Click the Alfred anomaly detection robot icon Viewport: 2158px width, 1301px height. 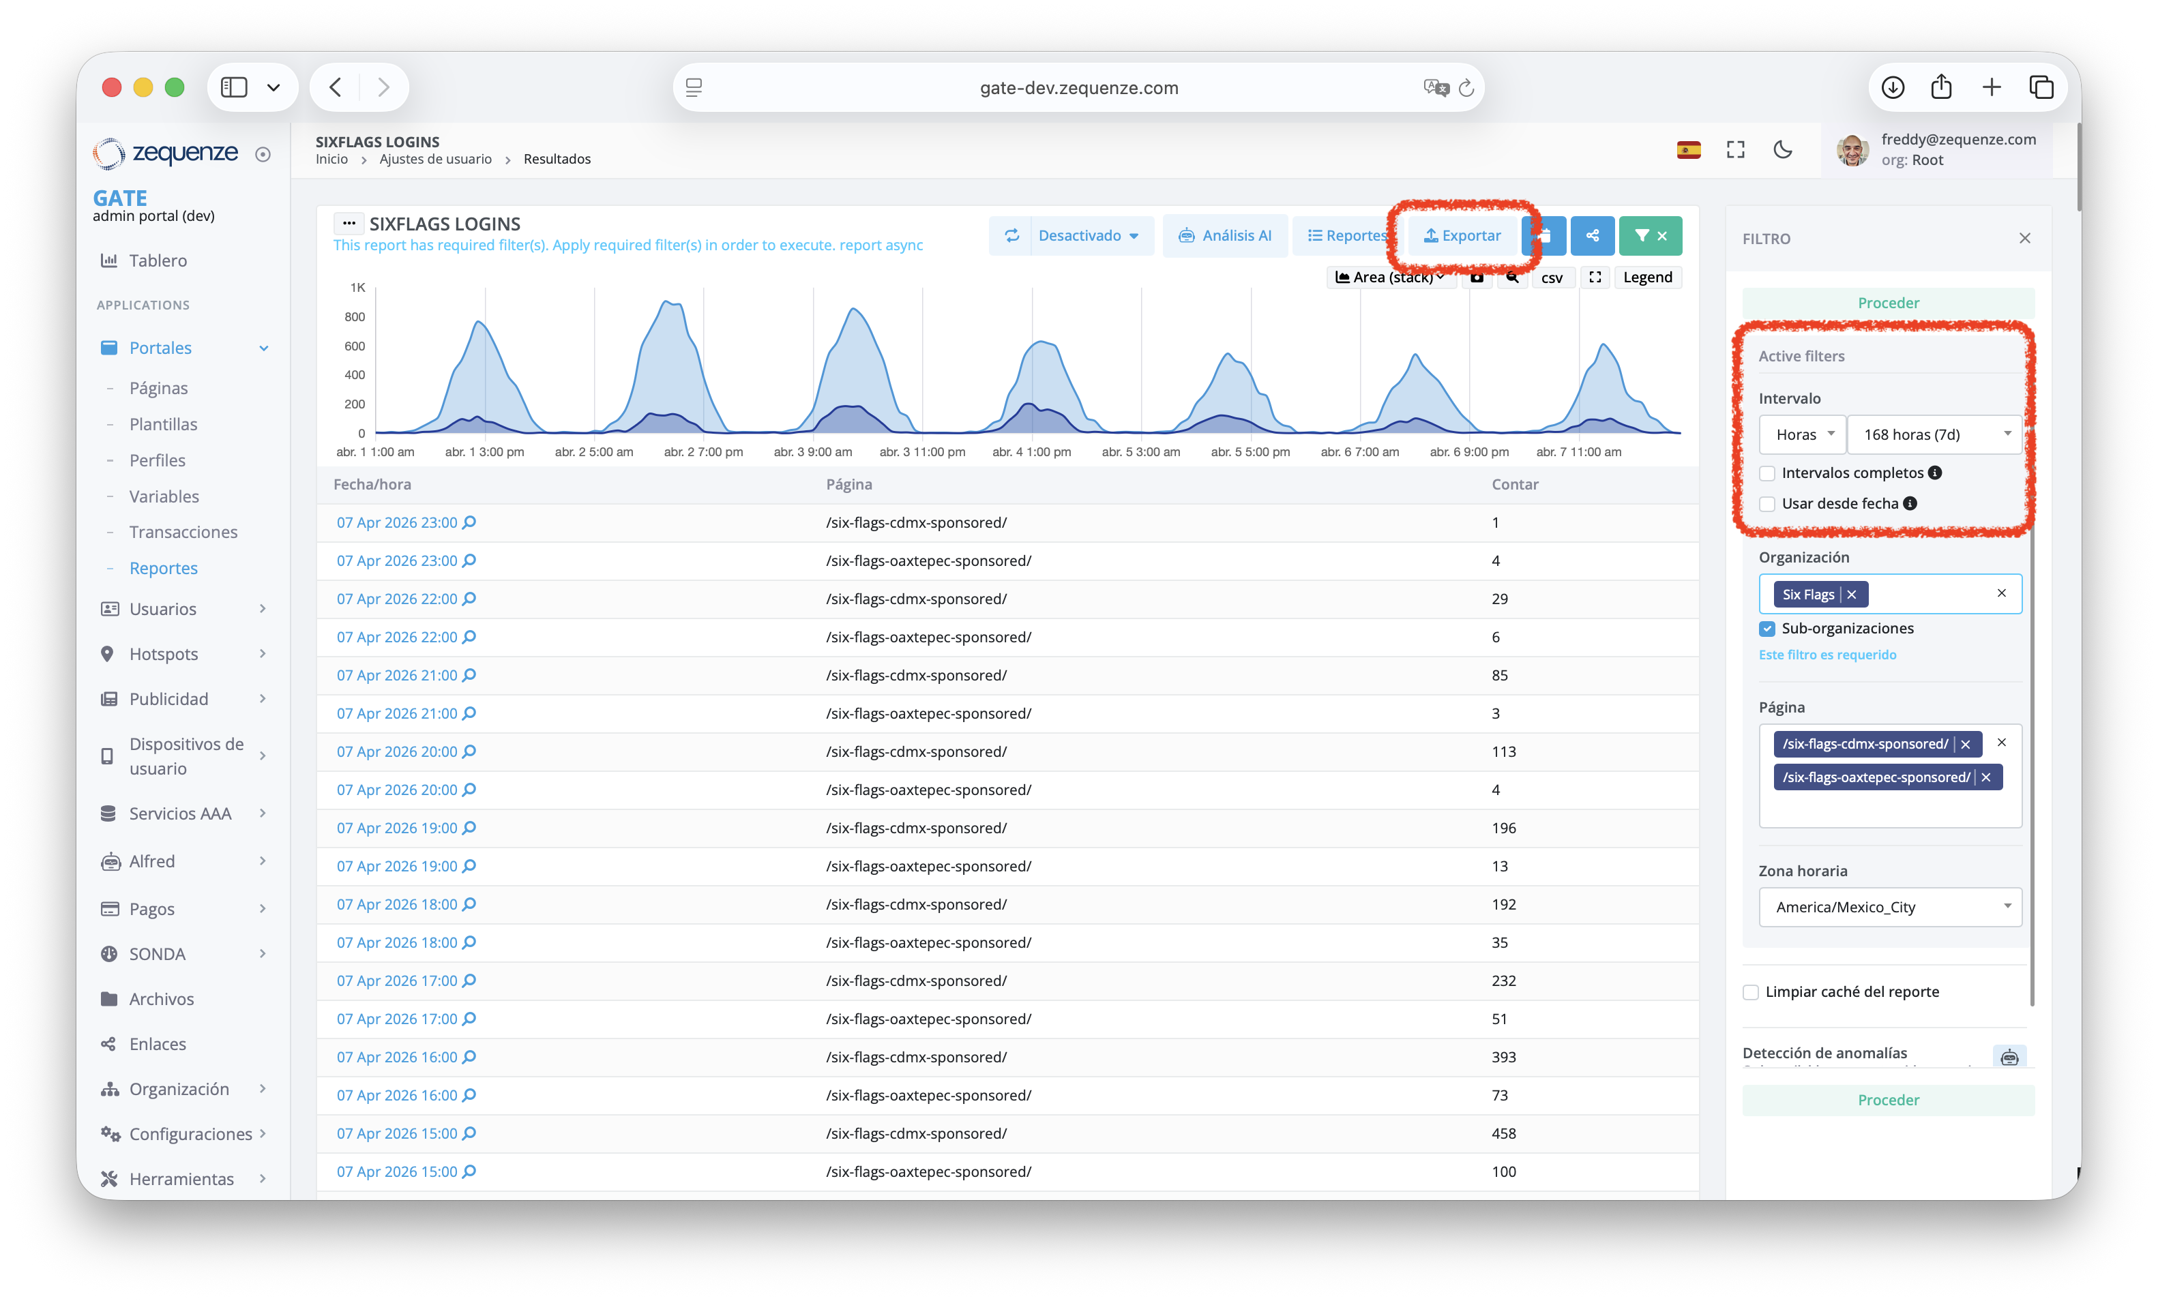tap(2009, 1057)
